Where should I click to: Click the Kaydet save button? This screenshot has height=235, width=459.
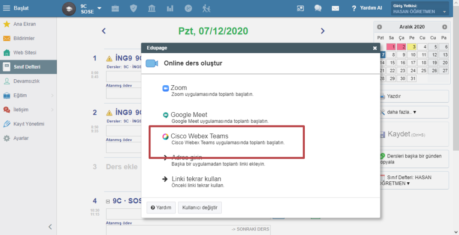(414, 134)
